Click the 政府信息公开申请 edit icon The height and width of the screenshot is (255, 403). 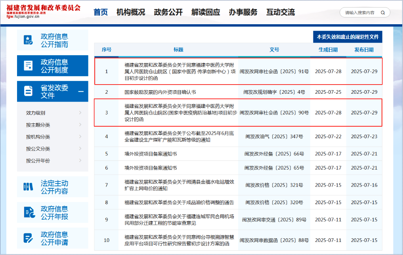29,238
